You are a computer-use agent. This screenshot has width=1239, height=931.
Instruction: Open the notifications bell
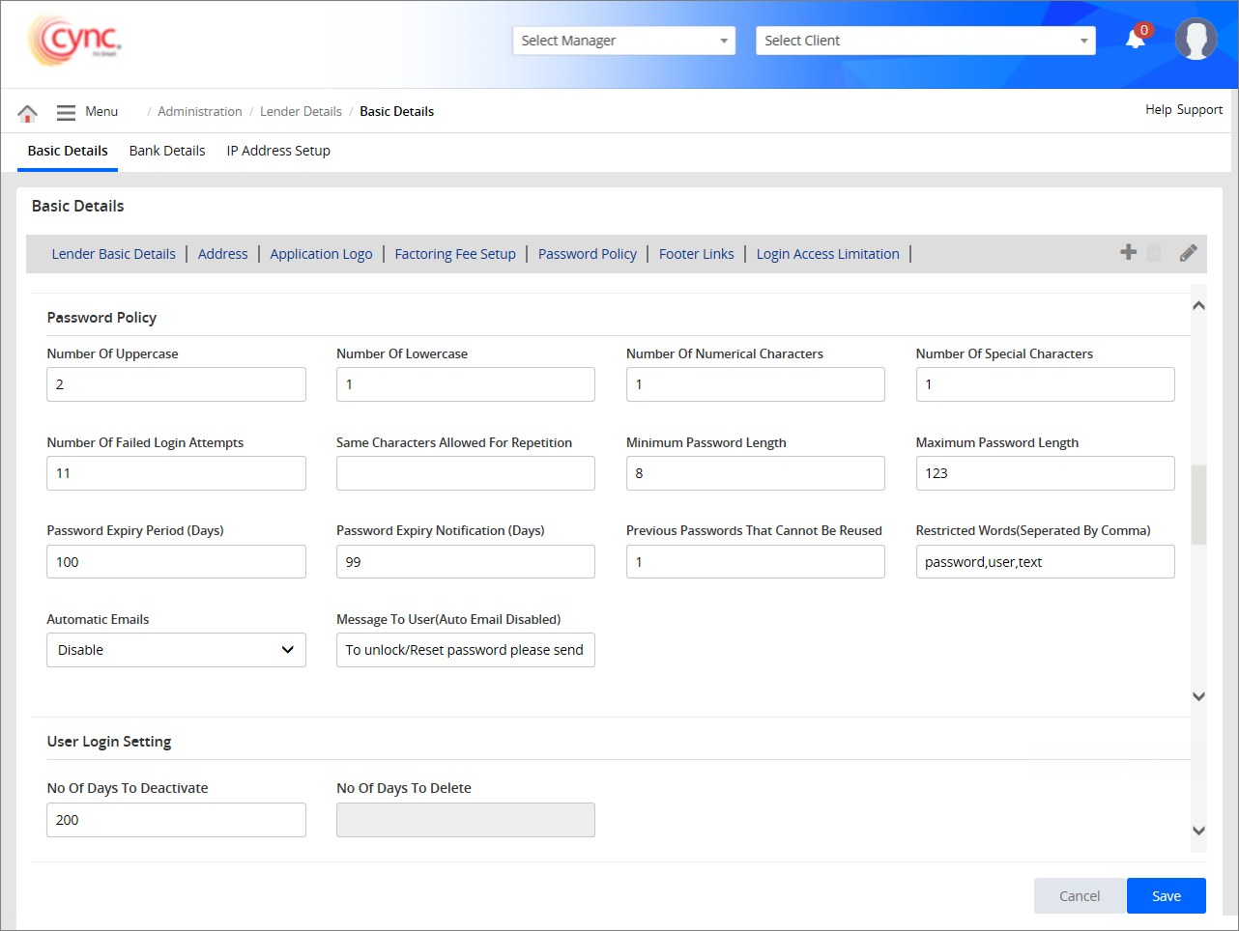pyautogui.click(x=1136, y=40)
